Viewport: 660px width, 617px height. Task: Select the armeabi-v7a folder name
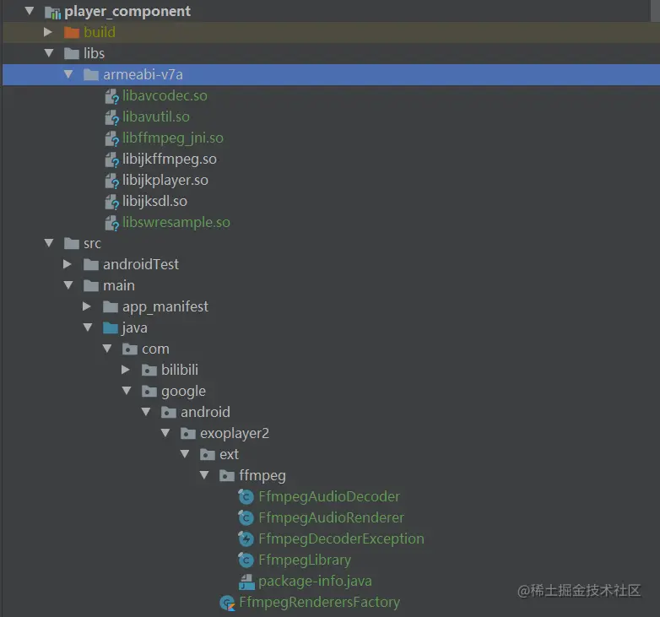point(143,74)
